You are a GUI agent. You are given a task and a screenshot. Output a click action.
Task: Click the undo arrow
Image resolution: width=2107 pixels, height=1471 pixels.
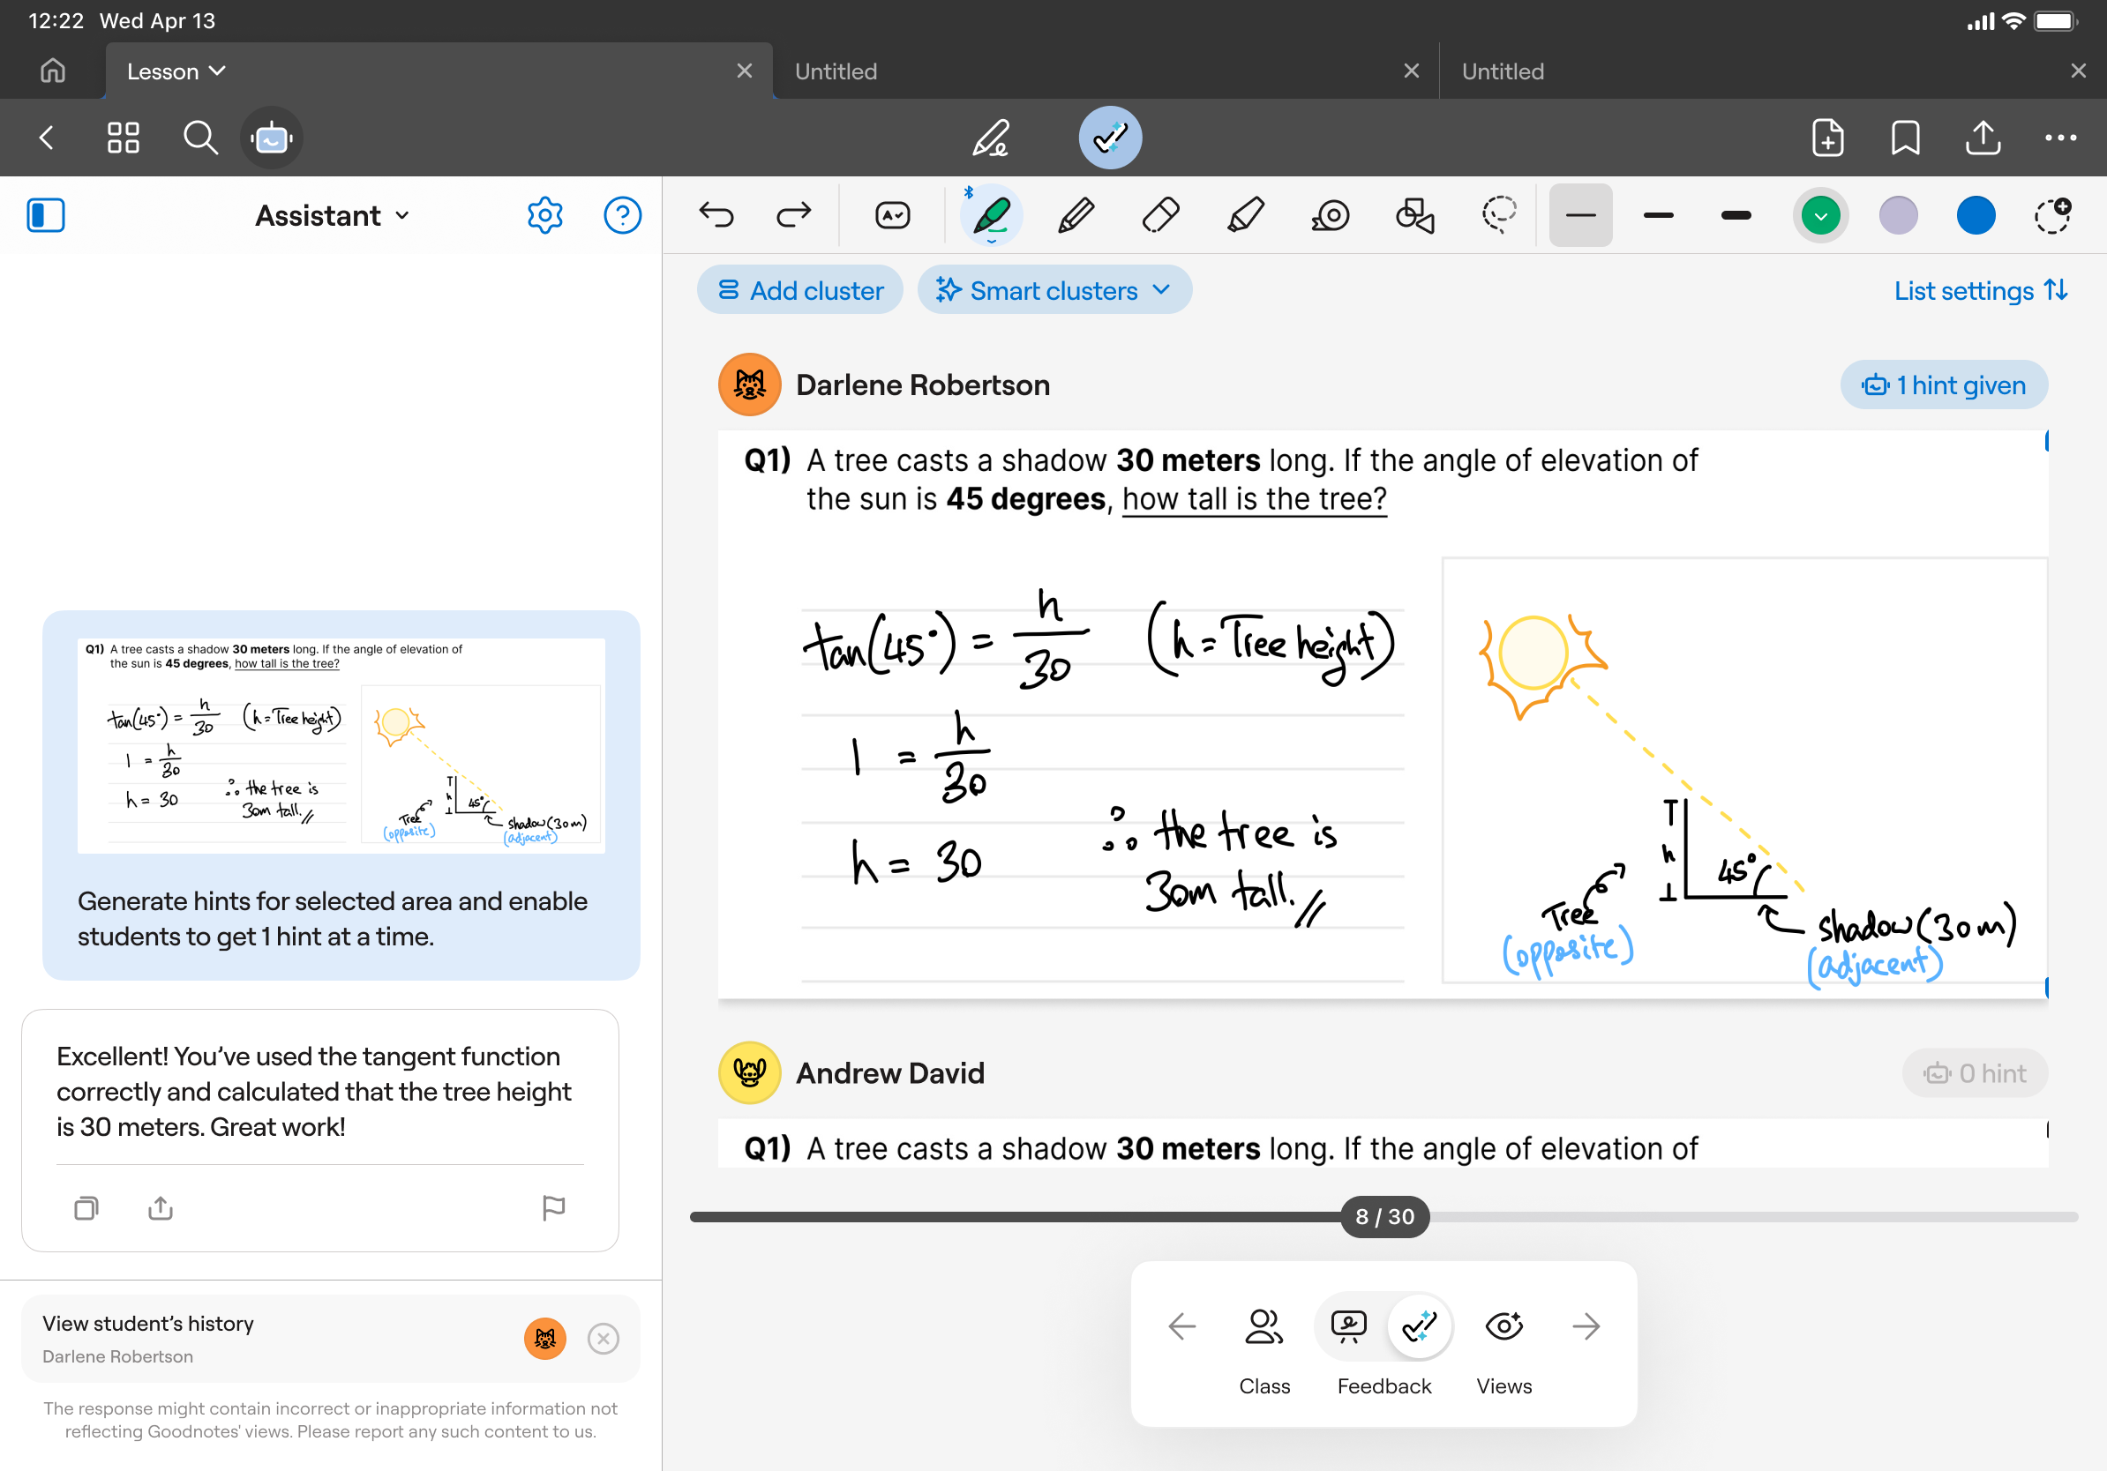point(716,215)
